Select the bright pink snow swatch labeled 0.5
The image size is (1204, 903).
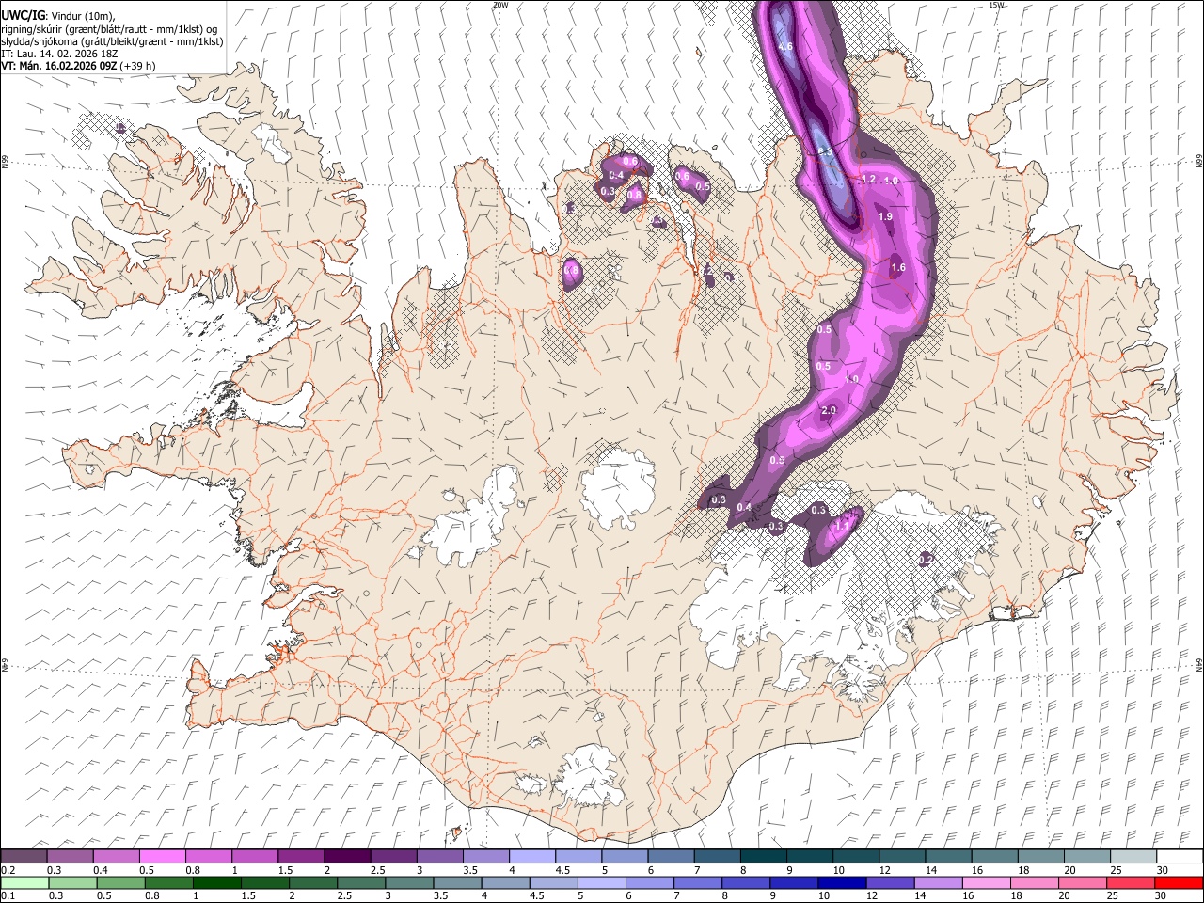click(x=163, y=856)
